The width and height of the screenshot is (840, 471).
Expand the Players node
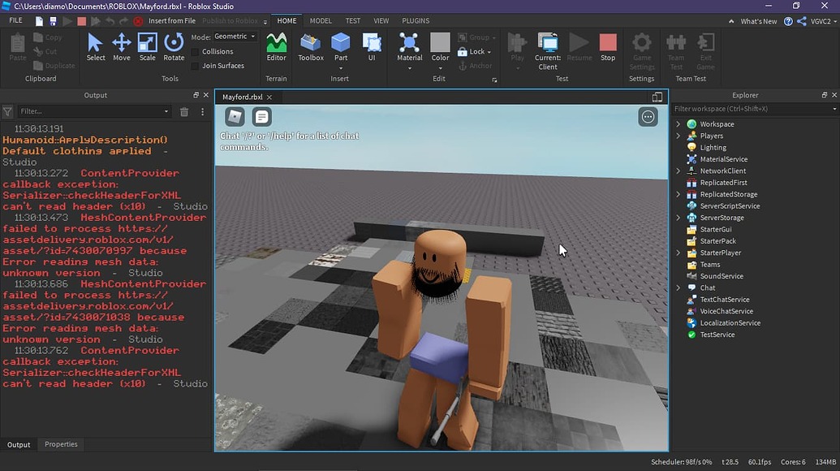coord(678,136)
